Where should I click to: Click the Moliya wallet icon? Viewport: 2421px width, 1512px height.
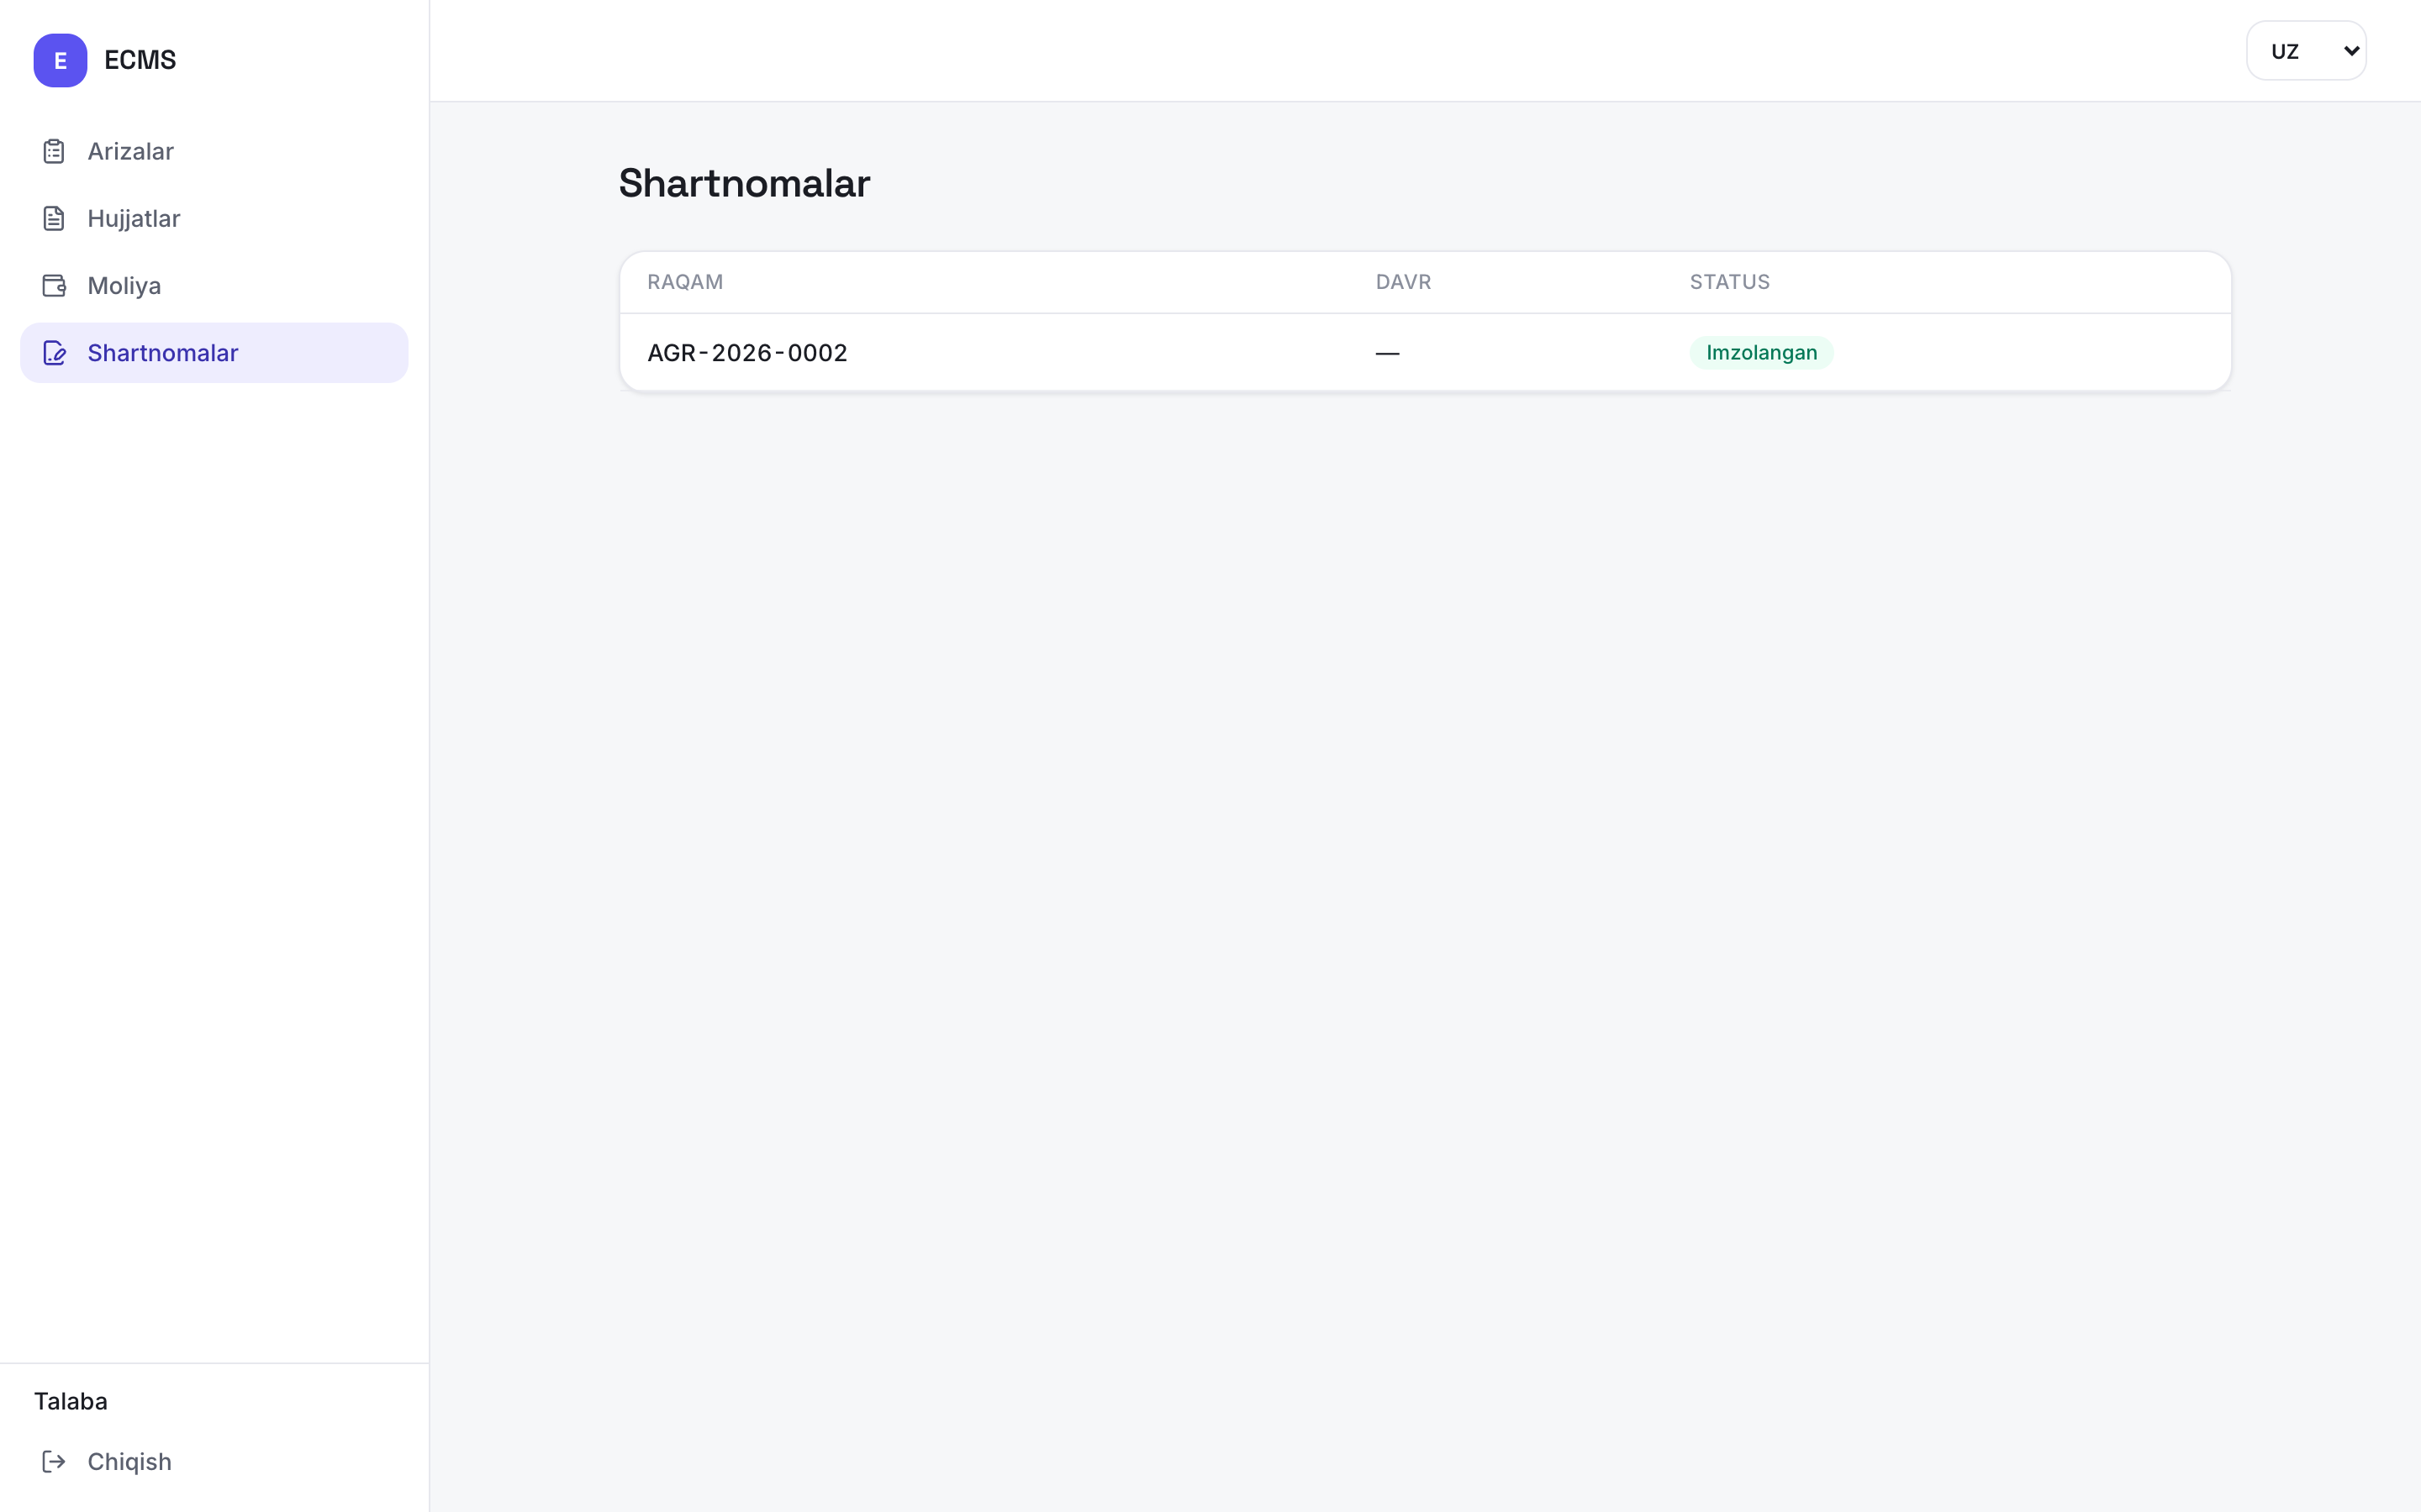54,285
